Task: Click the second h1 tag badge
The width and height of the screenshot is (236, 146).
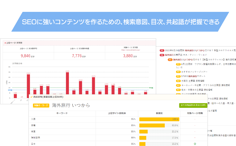Action: coord(162,55)
